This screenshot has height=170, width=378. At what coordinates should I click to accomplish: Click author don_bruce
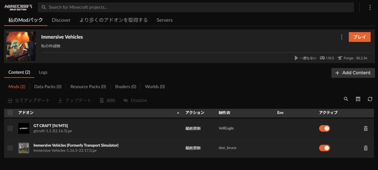click(227, 148)
